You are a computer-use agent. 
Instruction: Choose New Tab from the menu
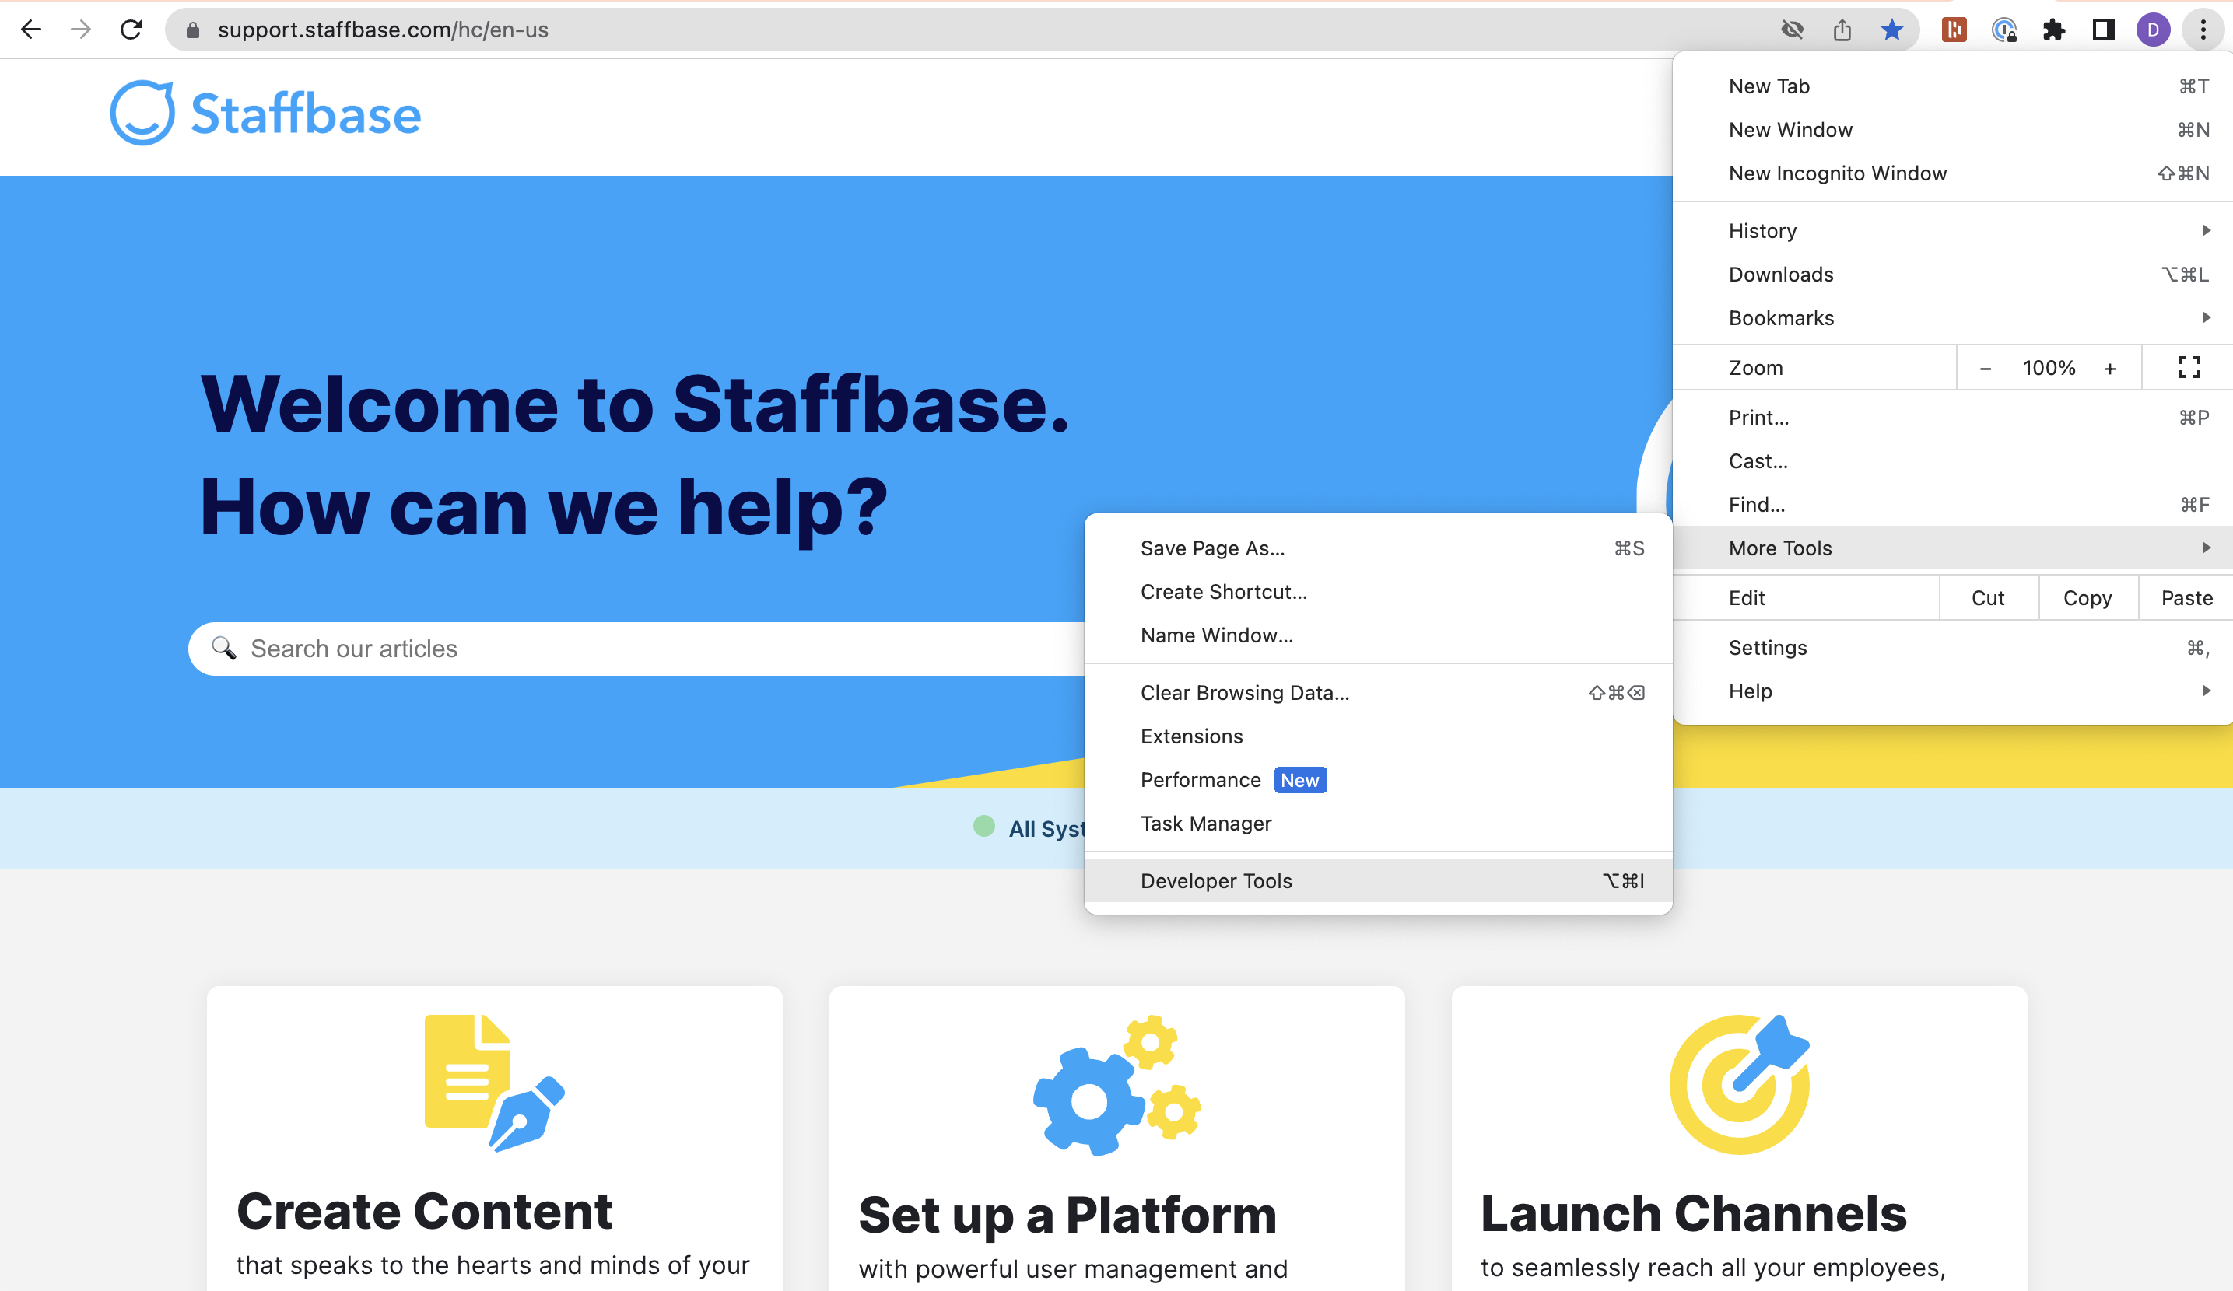tap(1952, 86)
